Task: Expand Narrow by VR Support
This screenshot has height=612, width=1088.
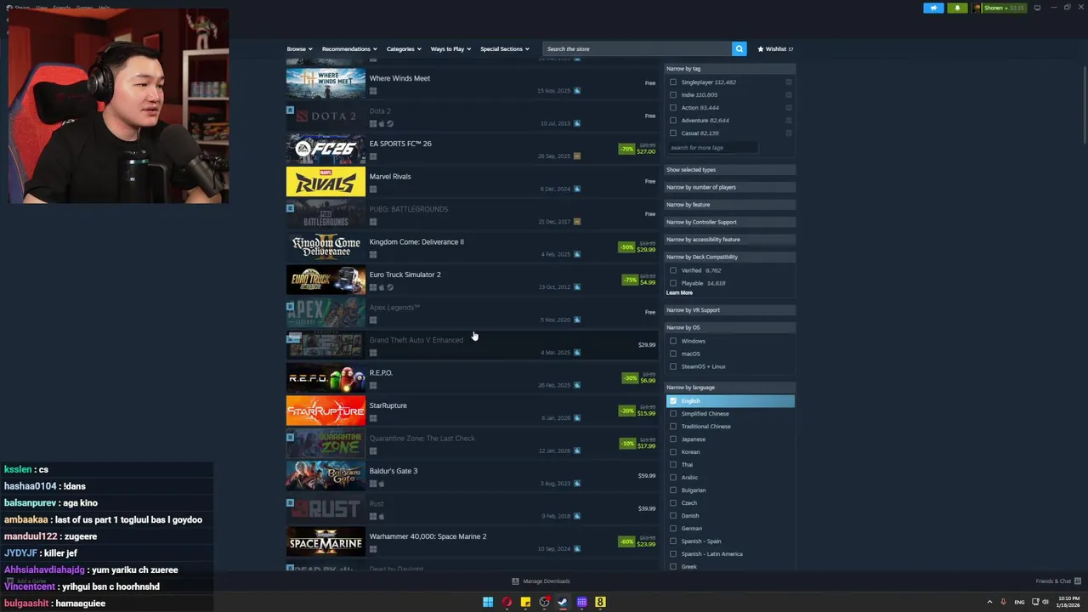Action: [x=730, y=310]
